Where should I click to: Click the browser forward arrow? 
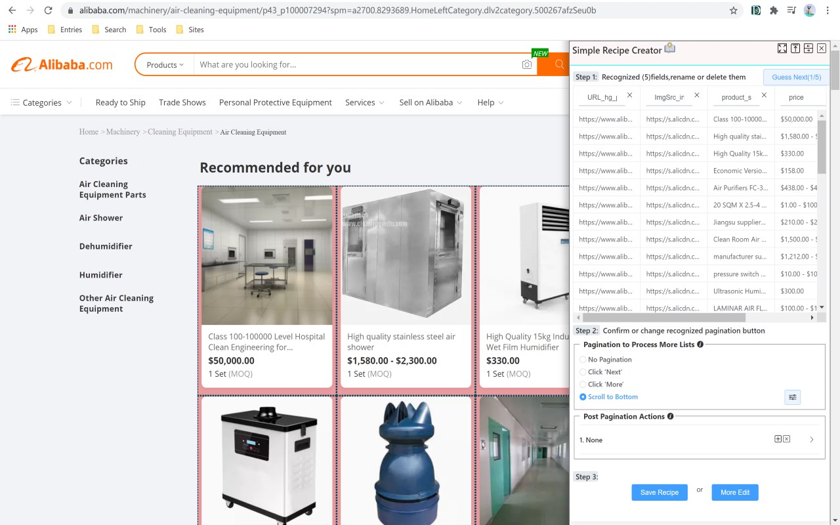click(x=30, y=10)
